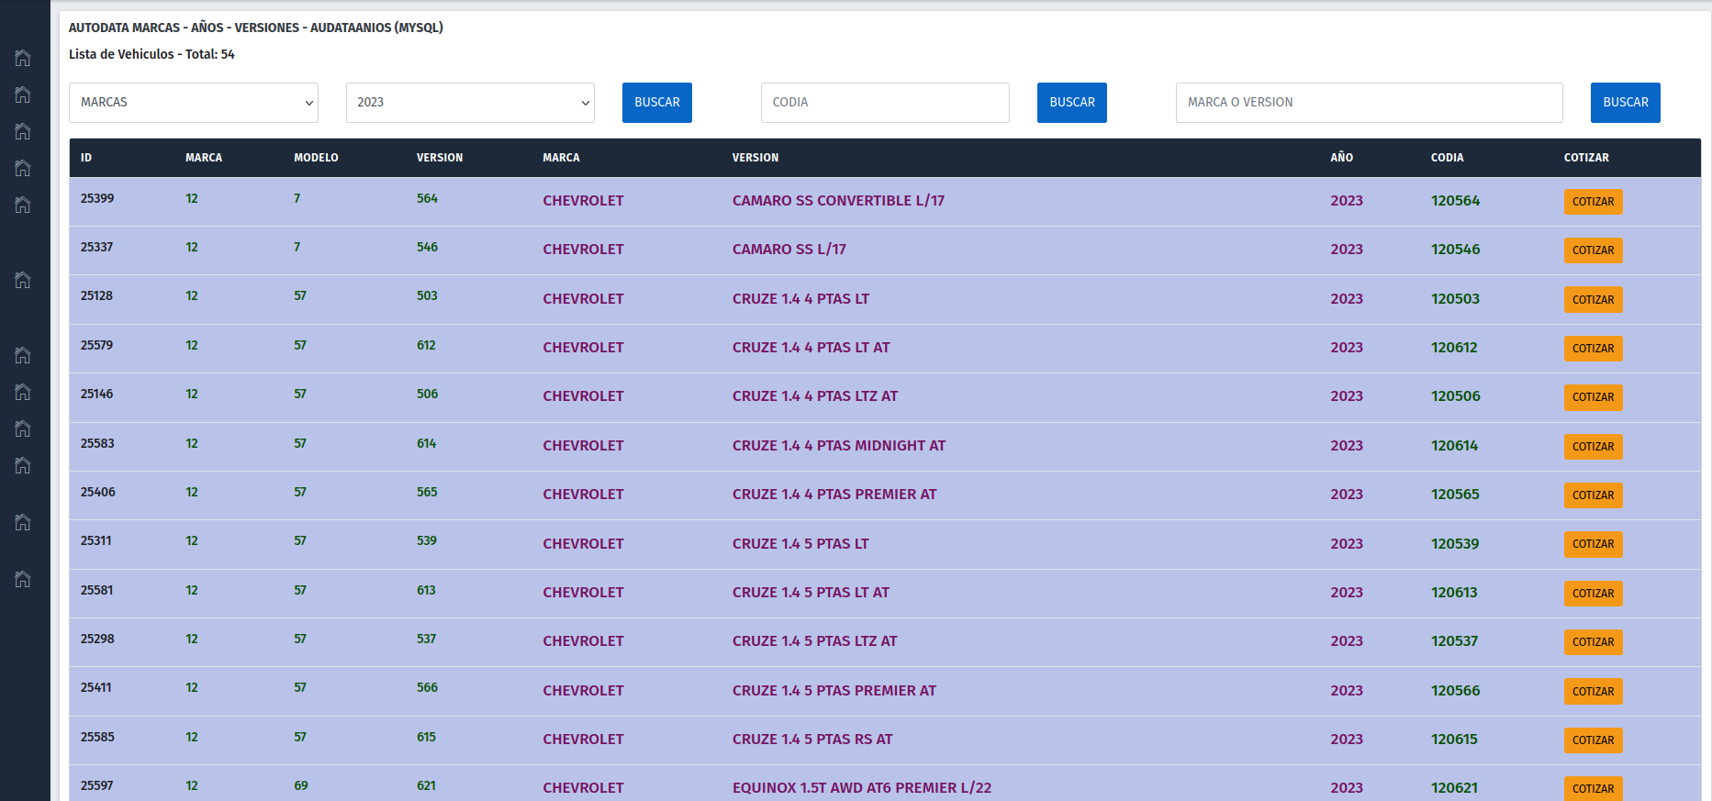Click version number 564 in first row
Image resolution: width=1712 pixels, height=801 pixels.
point(427,198)
